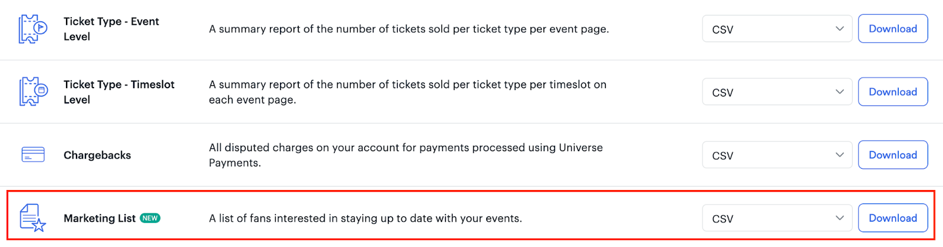
Task: Select the Ticket Type - Event Level title
Action: (x=111, y=29)
